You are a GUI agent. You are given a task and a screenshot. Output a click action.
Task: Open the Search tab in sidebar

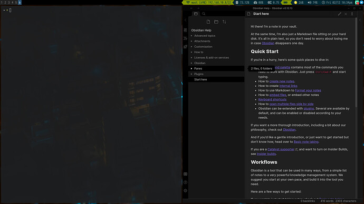[x=204, y=14]
